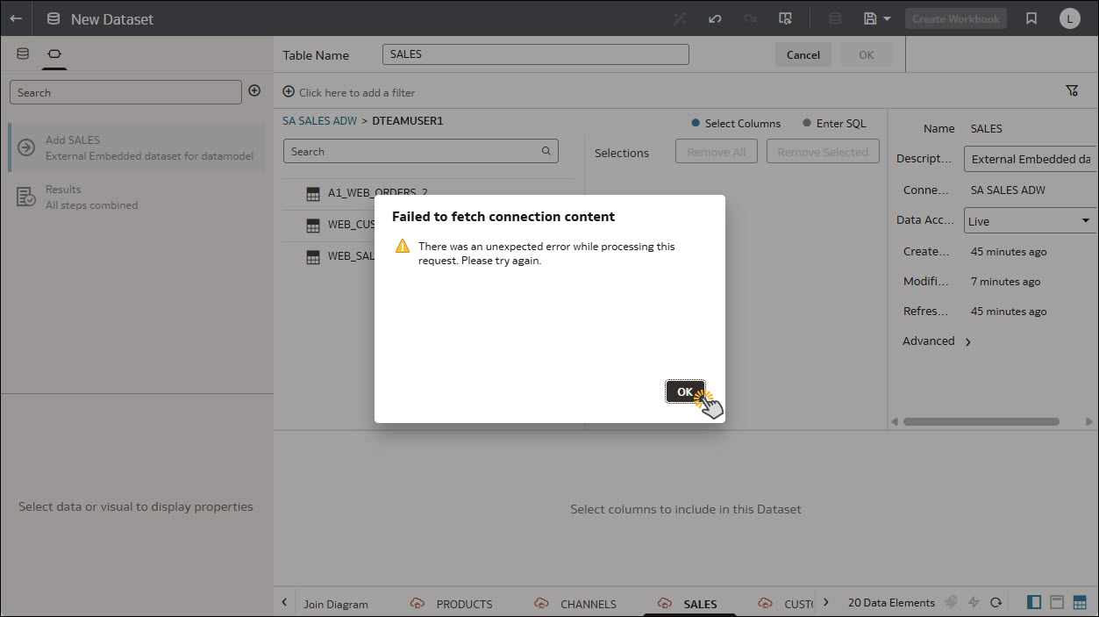The width and height of the screenshot is (1099, 617).
Task: Open the Data Access Live dropdown
Action: tap(1030, 221)
